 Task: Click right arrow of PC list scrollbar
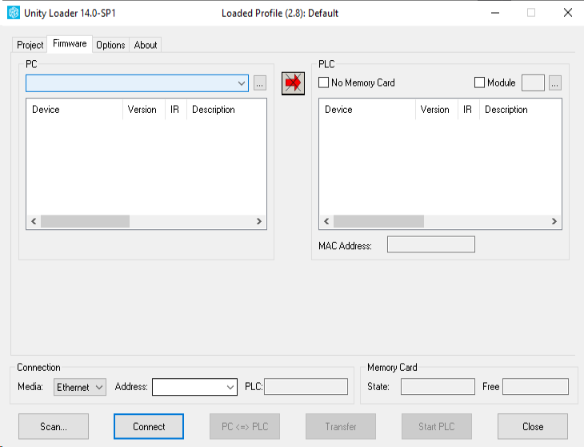click(259, 221)
